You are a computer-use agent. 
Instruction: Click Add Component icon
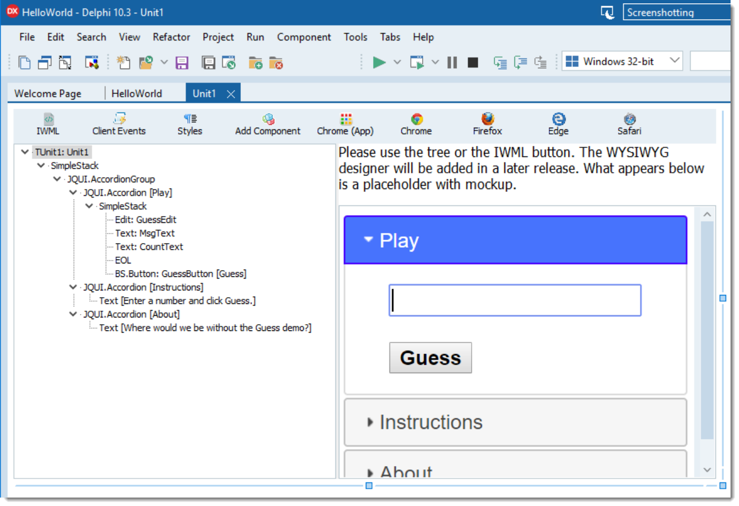[268, 119]
